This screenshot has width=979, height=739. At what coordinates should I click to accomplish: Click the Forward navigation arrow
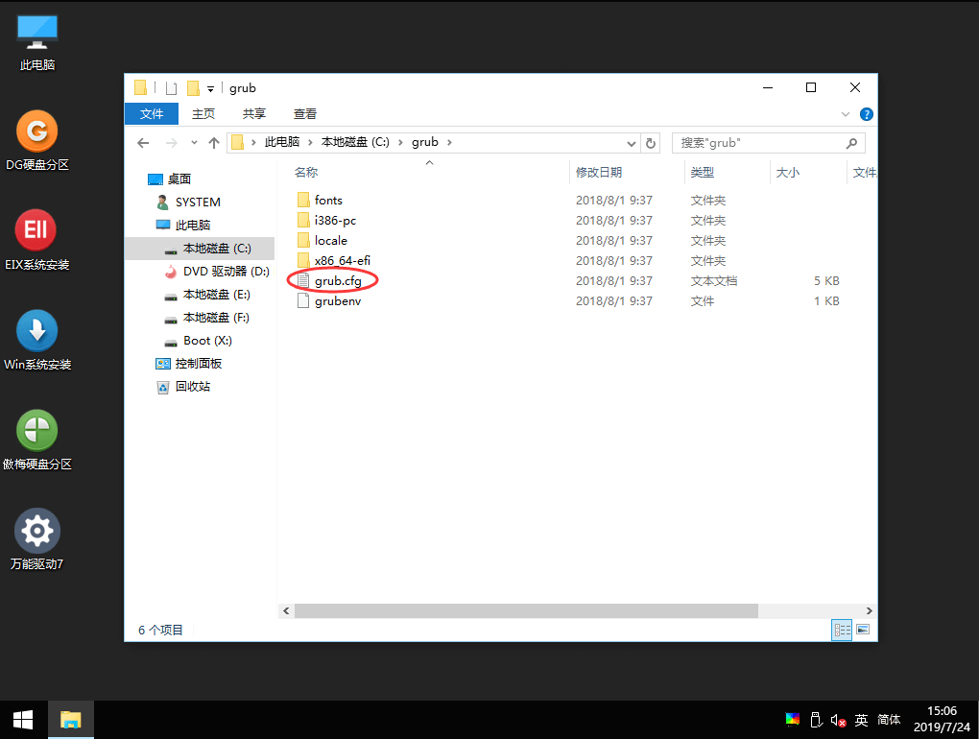[x=171, y=143]
